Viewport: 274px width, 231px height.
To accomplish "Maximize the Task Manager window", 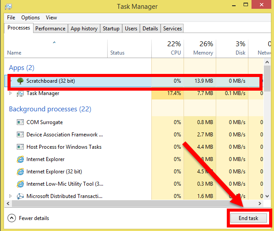I will [246, 5].
